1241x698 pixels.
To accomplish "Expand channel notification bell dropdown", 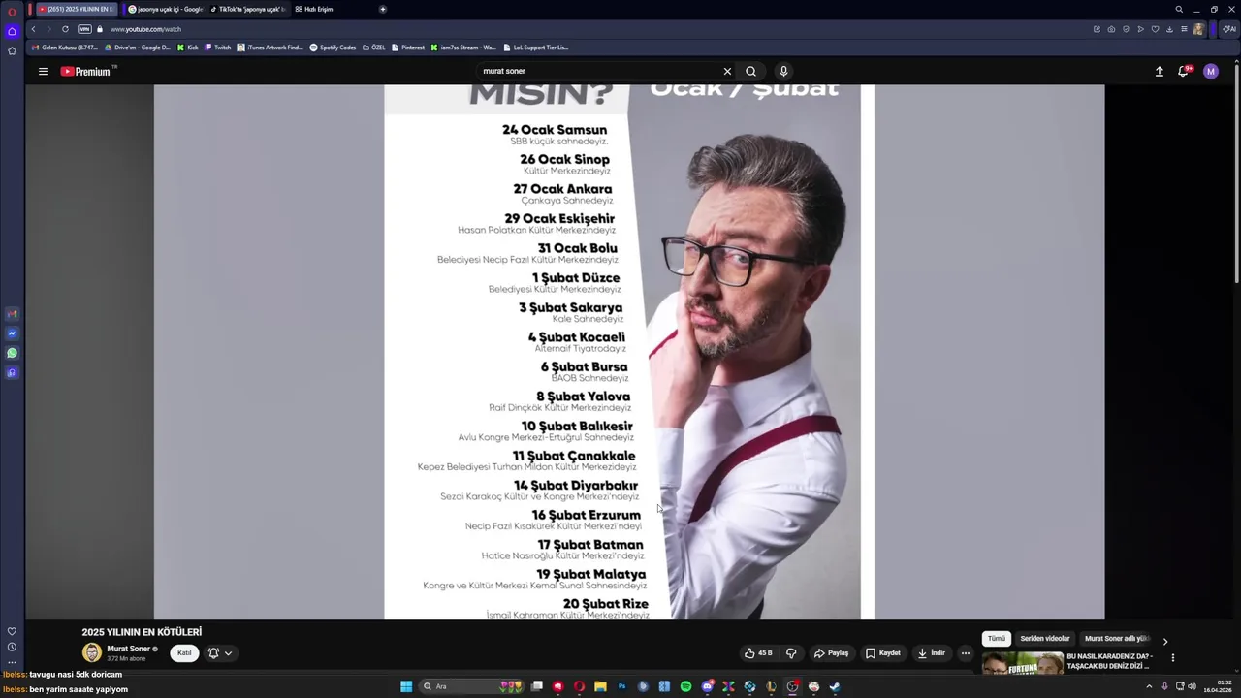I will click(x=220, y=653).
